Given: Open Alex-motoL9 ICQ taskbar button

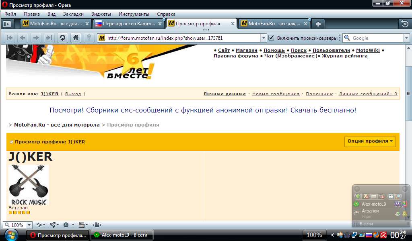Looking at the screenshot, I should 122,235.
